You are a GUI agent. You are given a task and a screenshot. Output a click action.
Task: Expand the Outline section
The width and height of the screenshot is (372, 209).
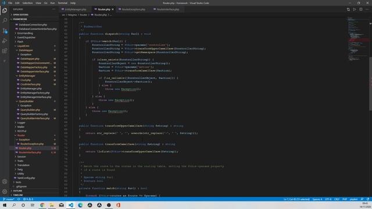tap(17, 191)
